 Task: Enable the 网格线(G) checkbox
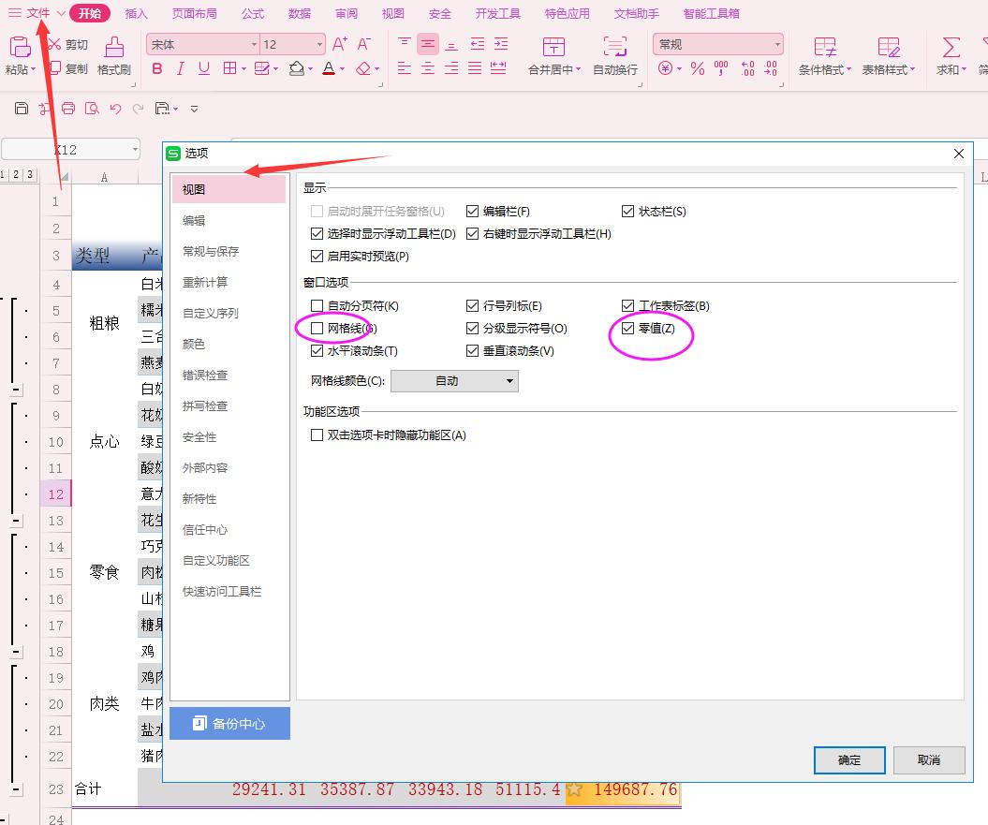tap(317, 329)
